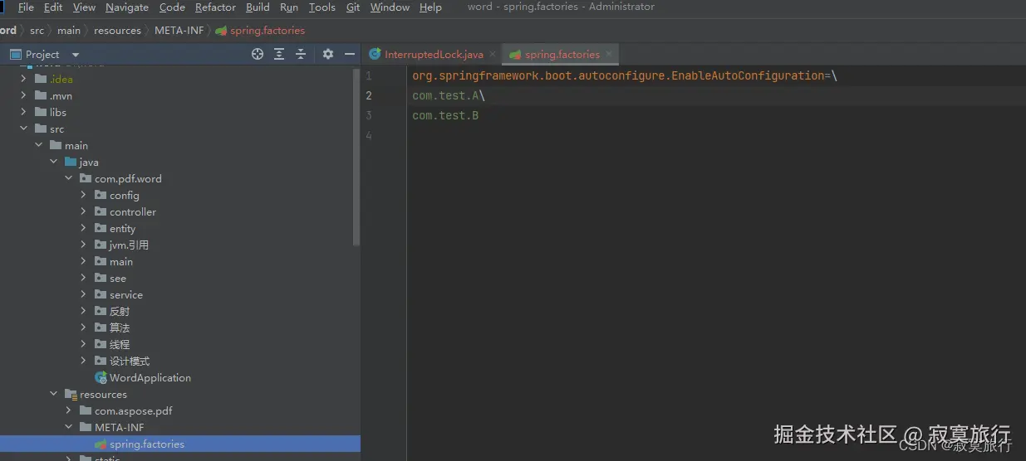Click the com.test.B line in editor
The width and height of the screenshot is (1026, 461).
click(x=445, y=115)
